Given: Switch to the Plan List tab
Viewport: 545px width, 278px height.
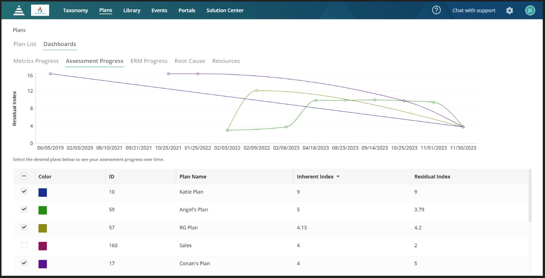Looking at the screenshot, I should tap(25, 44).
